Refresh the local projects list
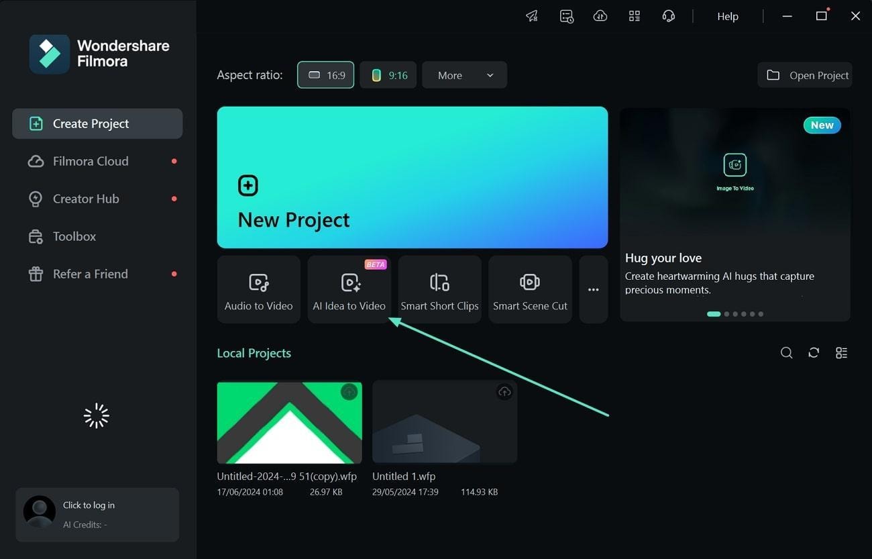Image resolution: width=872 pixels, height=559 pixels. [x=814, y=353]
